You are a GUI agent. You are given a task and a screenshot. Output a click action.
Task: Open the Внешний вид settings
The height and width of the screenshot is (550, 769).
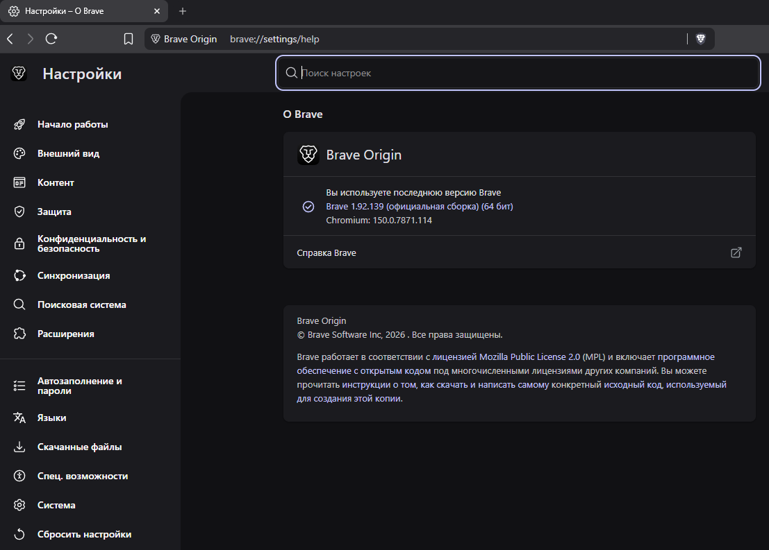click(x=68, y=153)
